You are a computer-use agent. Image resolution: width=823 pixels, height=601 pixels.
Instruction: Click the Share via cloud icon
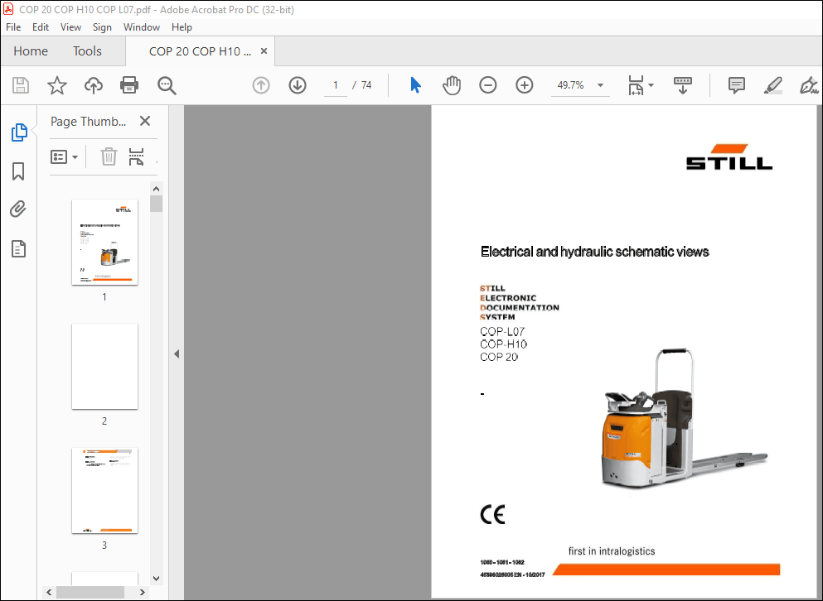tap(93, 84)
